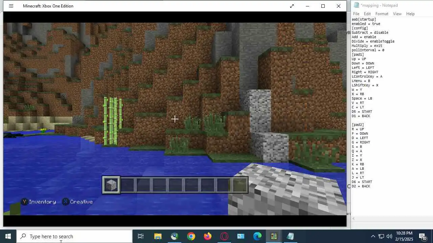Click the '[pad2]' section header in Notepad
This screenshot has width=433, height=243.
[x=358, y=125]
